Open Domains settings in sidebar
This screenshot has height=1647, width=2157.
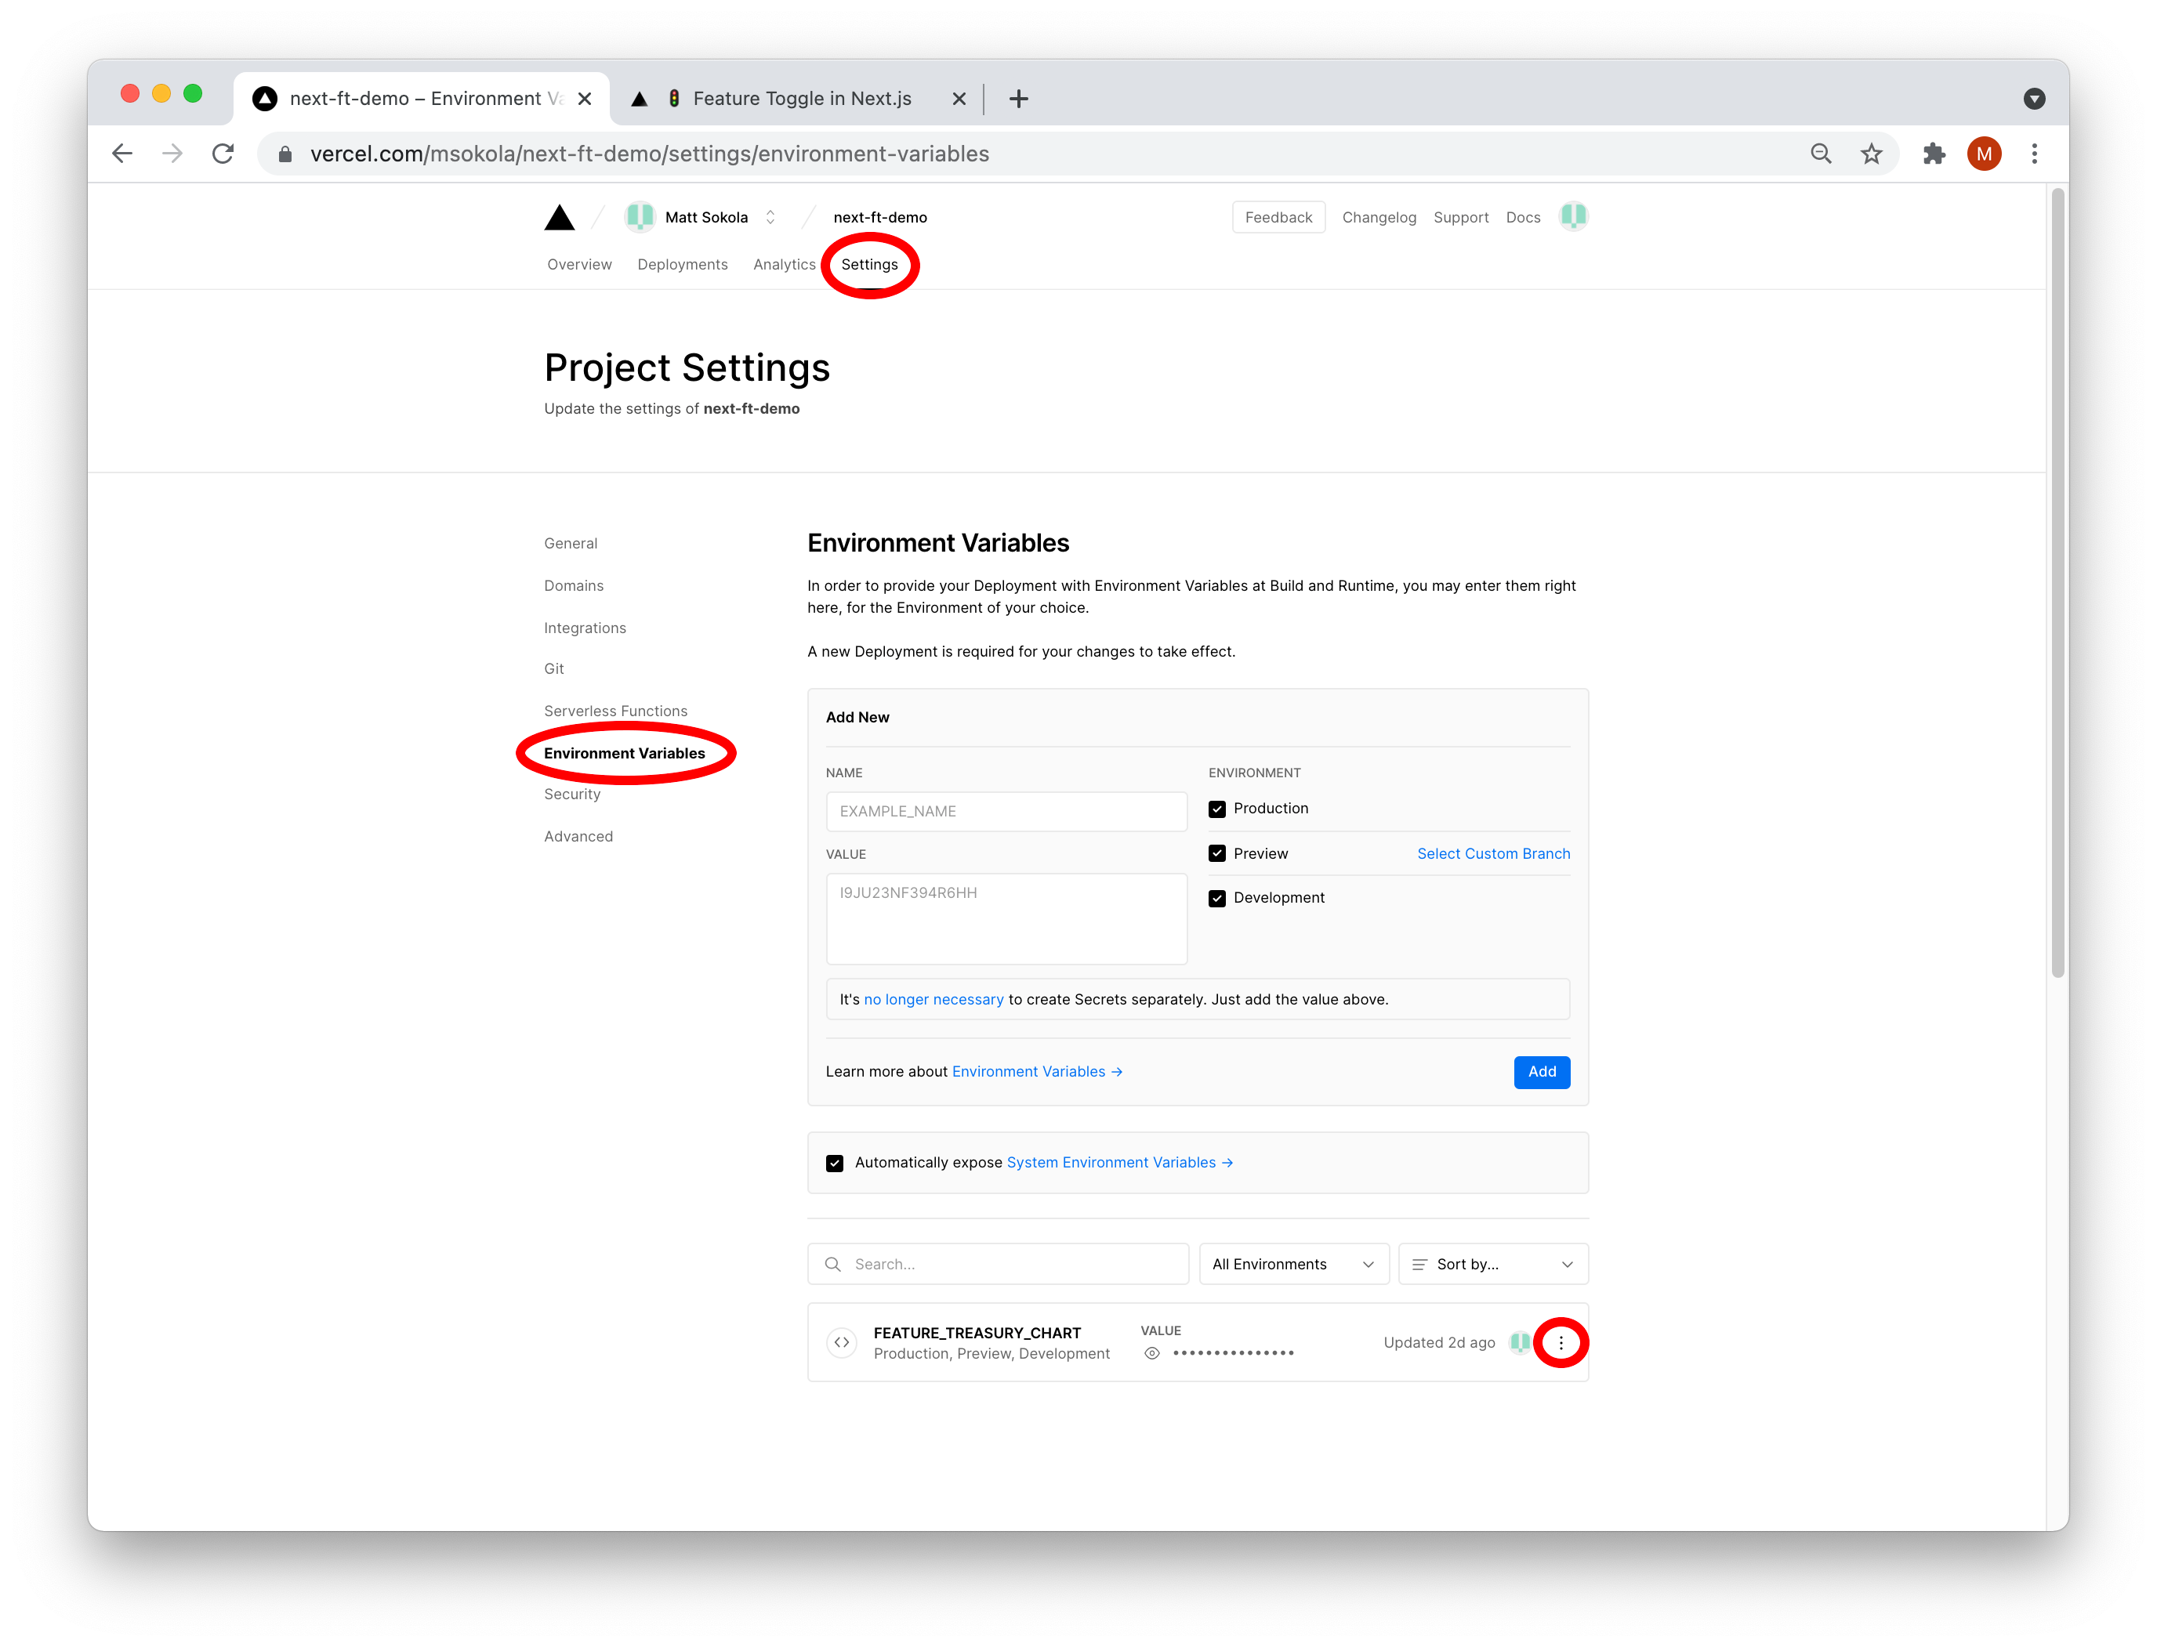pyautogui.click(x=574, y=585)
